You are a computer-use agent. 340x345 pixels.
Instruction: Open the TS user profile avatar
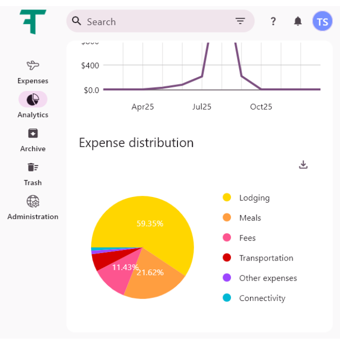coord(322,21)
